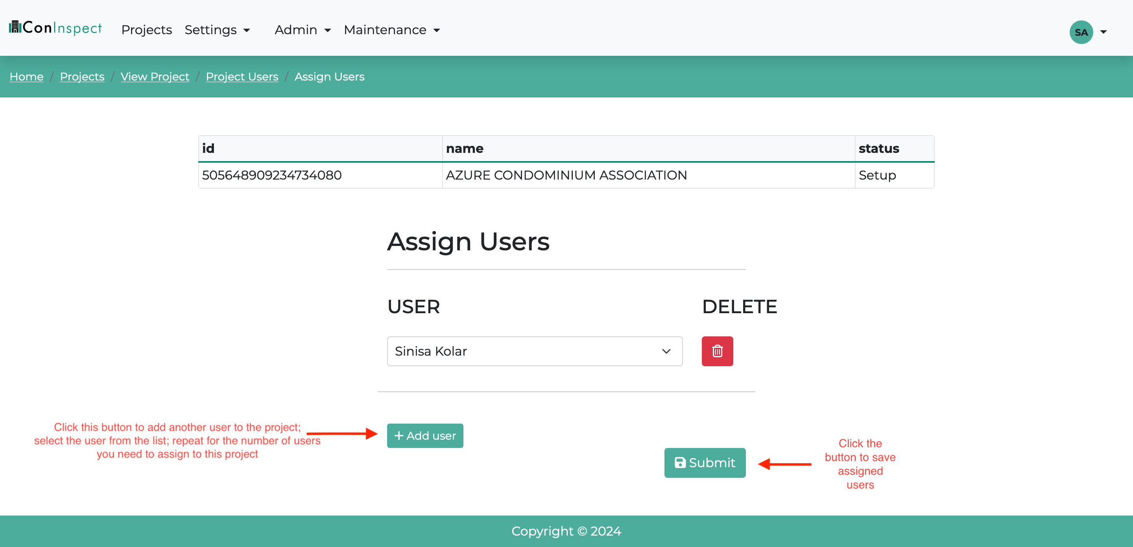Select AZURE CONDOMINIUM ASSOCIATION name cell

click(x=648, y=175)
